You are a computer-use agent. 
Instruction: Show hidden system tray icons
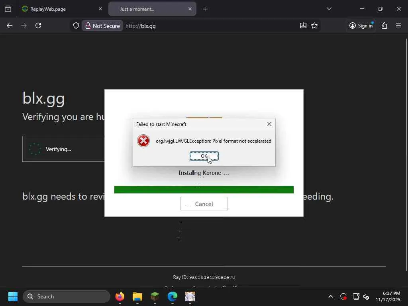pos(330,296)
